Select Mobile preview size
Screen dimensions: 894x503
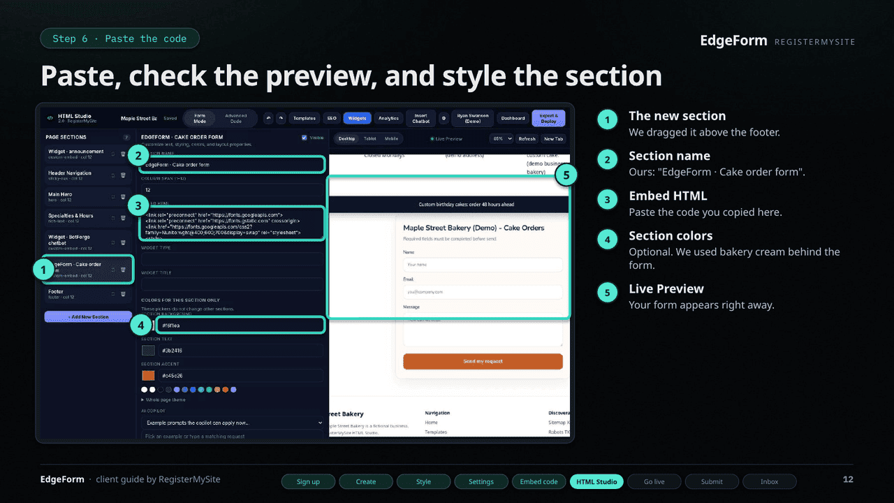tap(391, 138)
